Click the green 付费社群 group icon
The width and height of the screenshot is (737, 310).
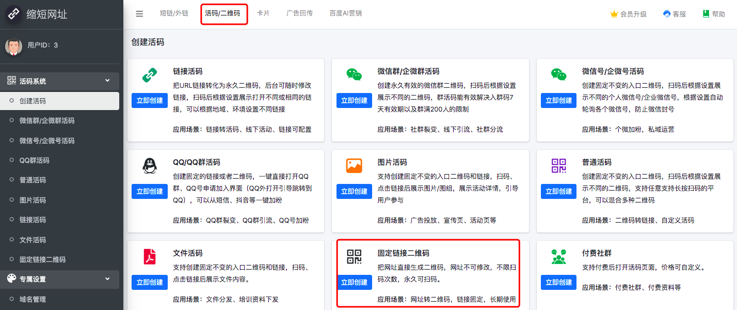559,257
